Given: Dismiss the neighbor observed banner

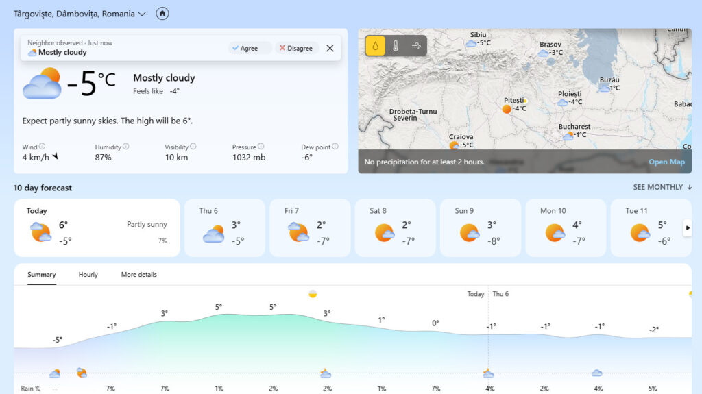Looking at the screenshot, I should point(330,48).
